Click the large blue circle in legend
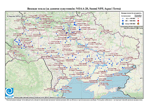The image size is (148, 104). tap(123, 21)
